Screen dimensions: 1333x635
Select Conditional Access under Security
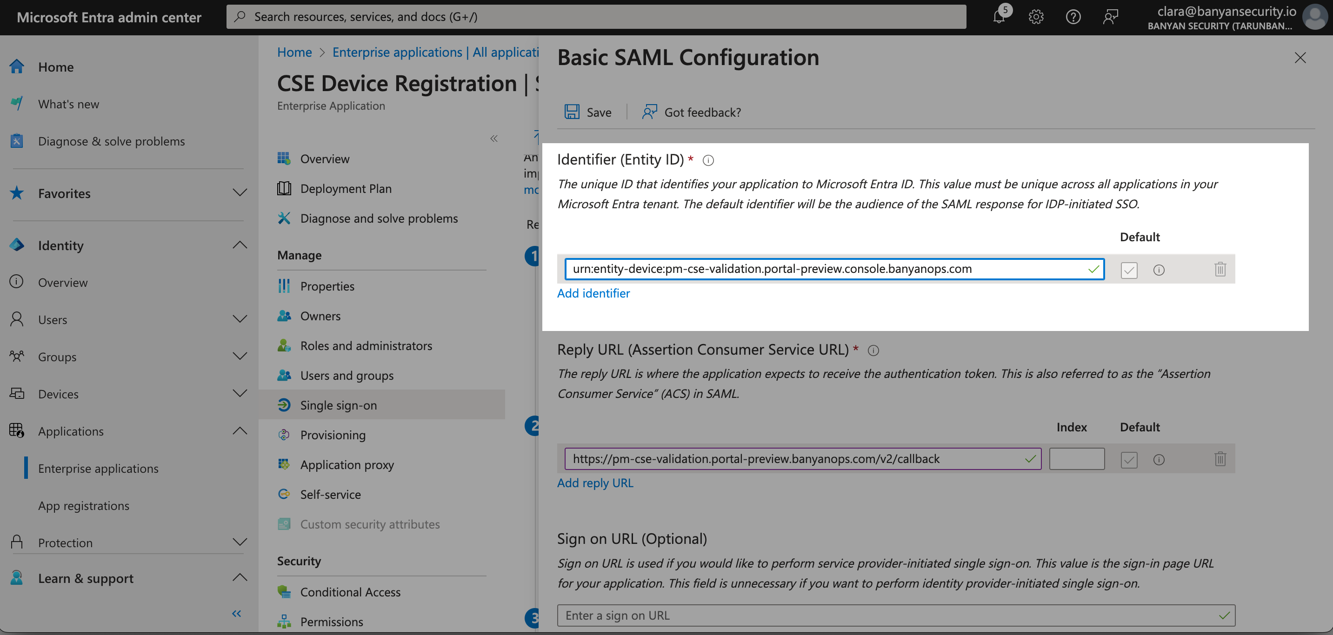[350, 592]
